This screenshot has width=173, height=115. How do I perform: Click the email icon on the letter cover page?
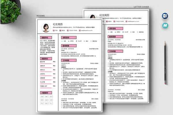point(126,21)
